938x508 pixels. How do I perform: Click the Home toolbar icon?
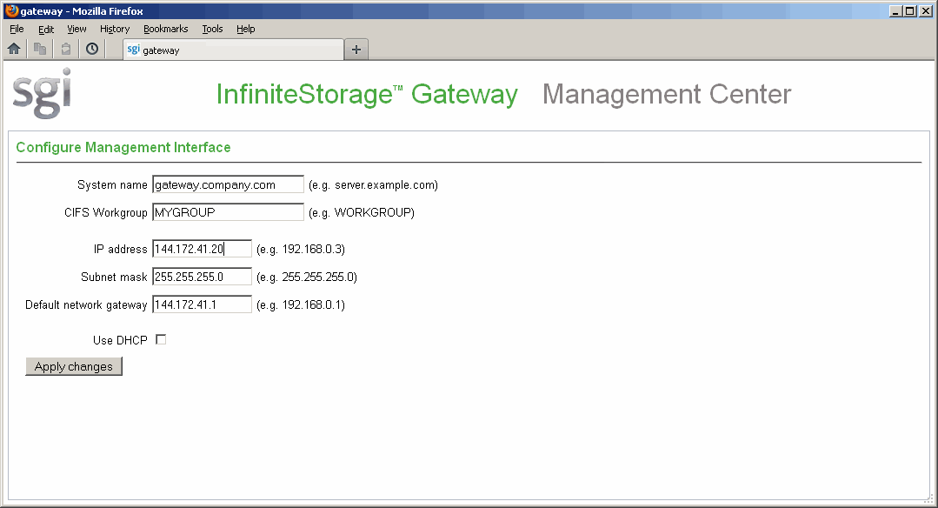tap(14, 49)
